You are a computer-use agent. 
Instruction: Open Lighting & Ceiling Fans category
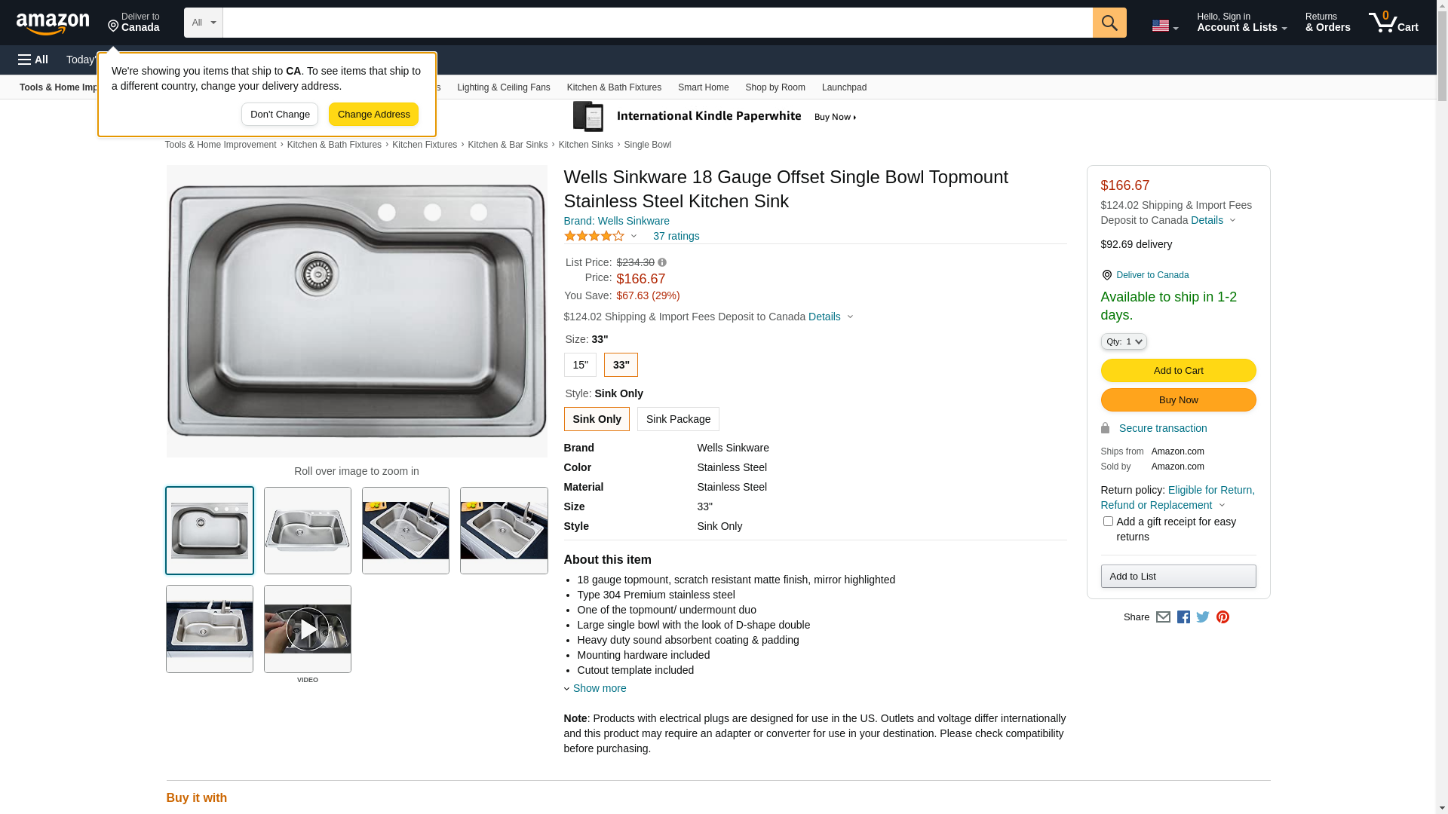503,87
